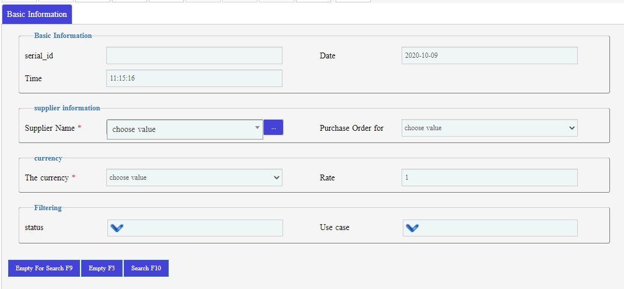The image size is (624, 289).
Task: Click the Filtering section heading
Action: (x=48, y=207)
